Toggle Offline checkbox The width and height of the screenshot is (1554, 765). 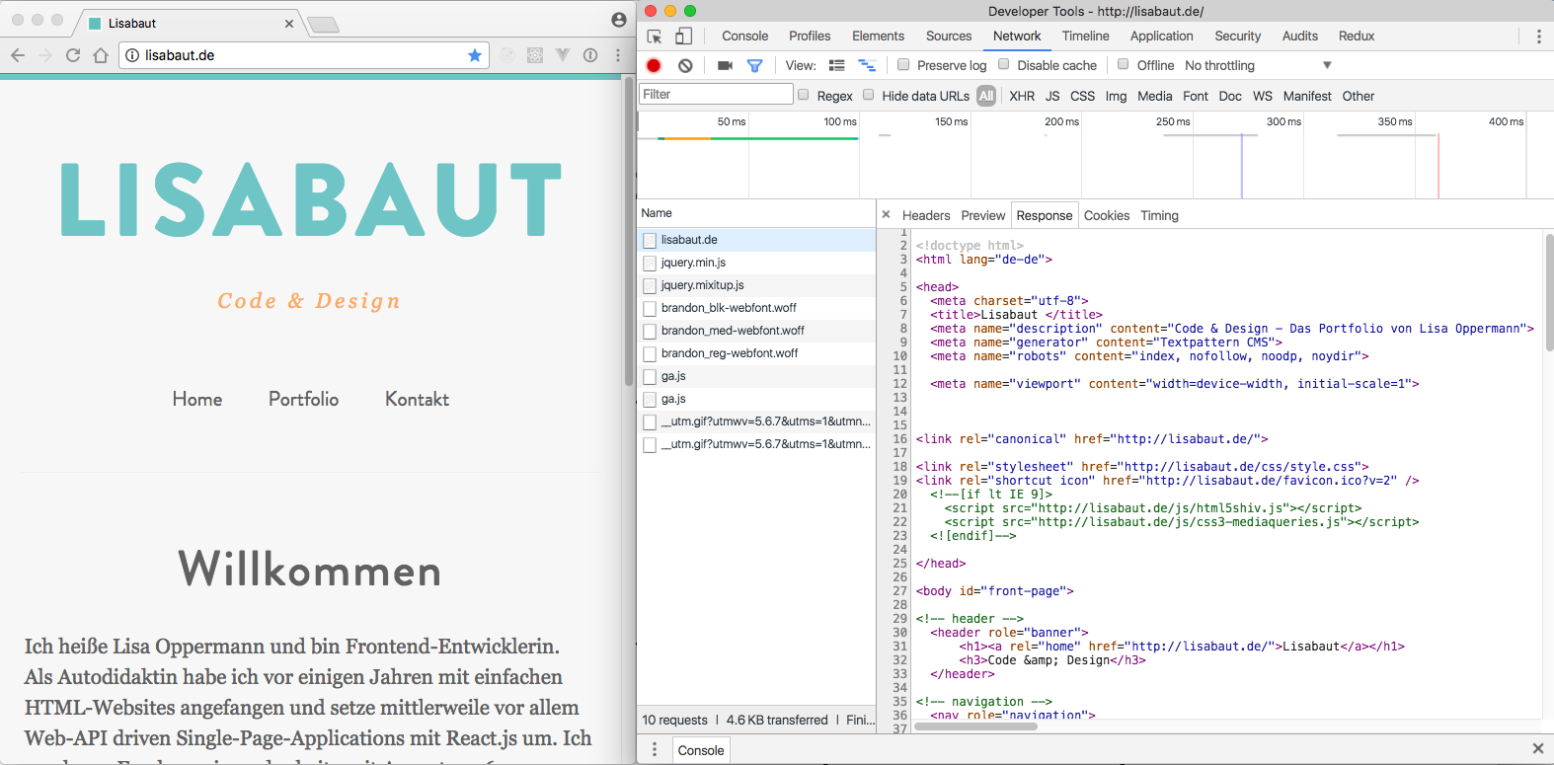(1123, 65)
